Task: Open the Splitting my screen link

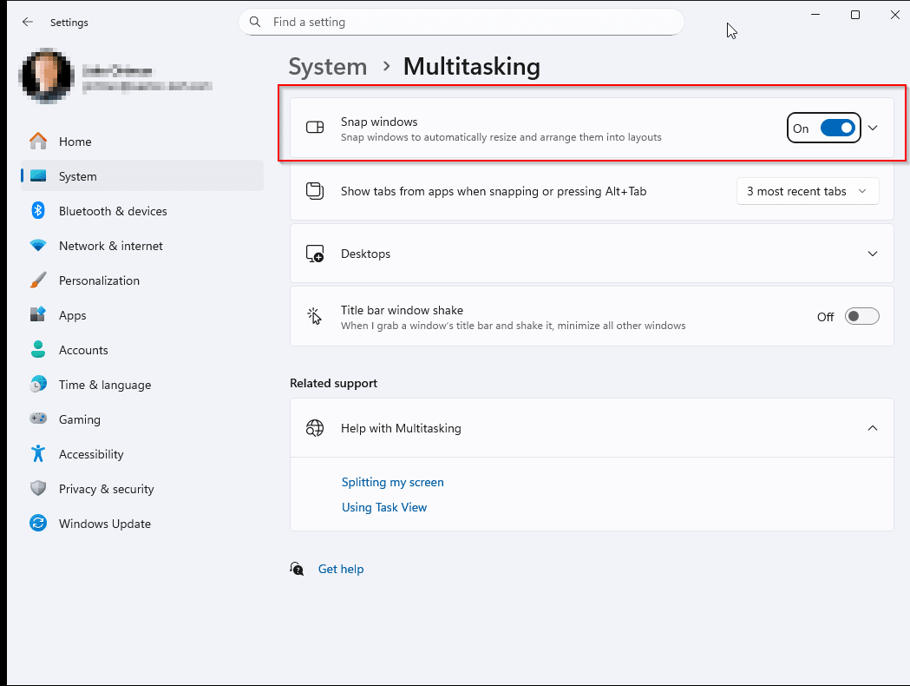Action: coord(392,482)
